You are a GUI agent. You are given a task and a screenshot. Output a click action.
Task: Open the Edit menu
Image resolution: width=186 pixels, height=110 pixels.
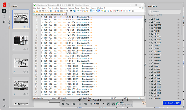point(39,8)
